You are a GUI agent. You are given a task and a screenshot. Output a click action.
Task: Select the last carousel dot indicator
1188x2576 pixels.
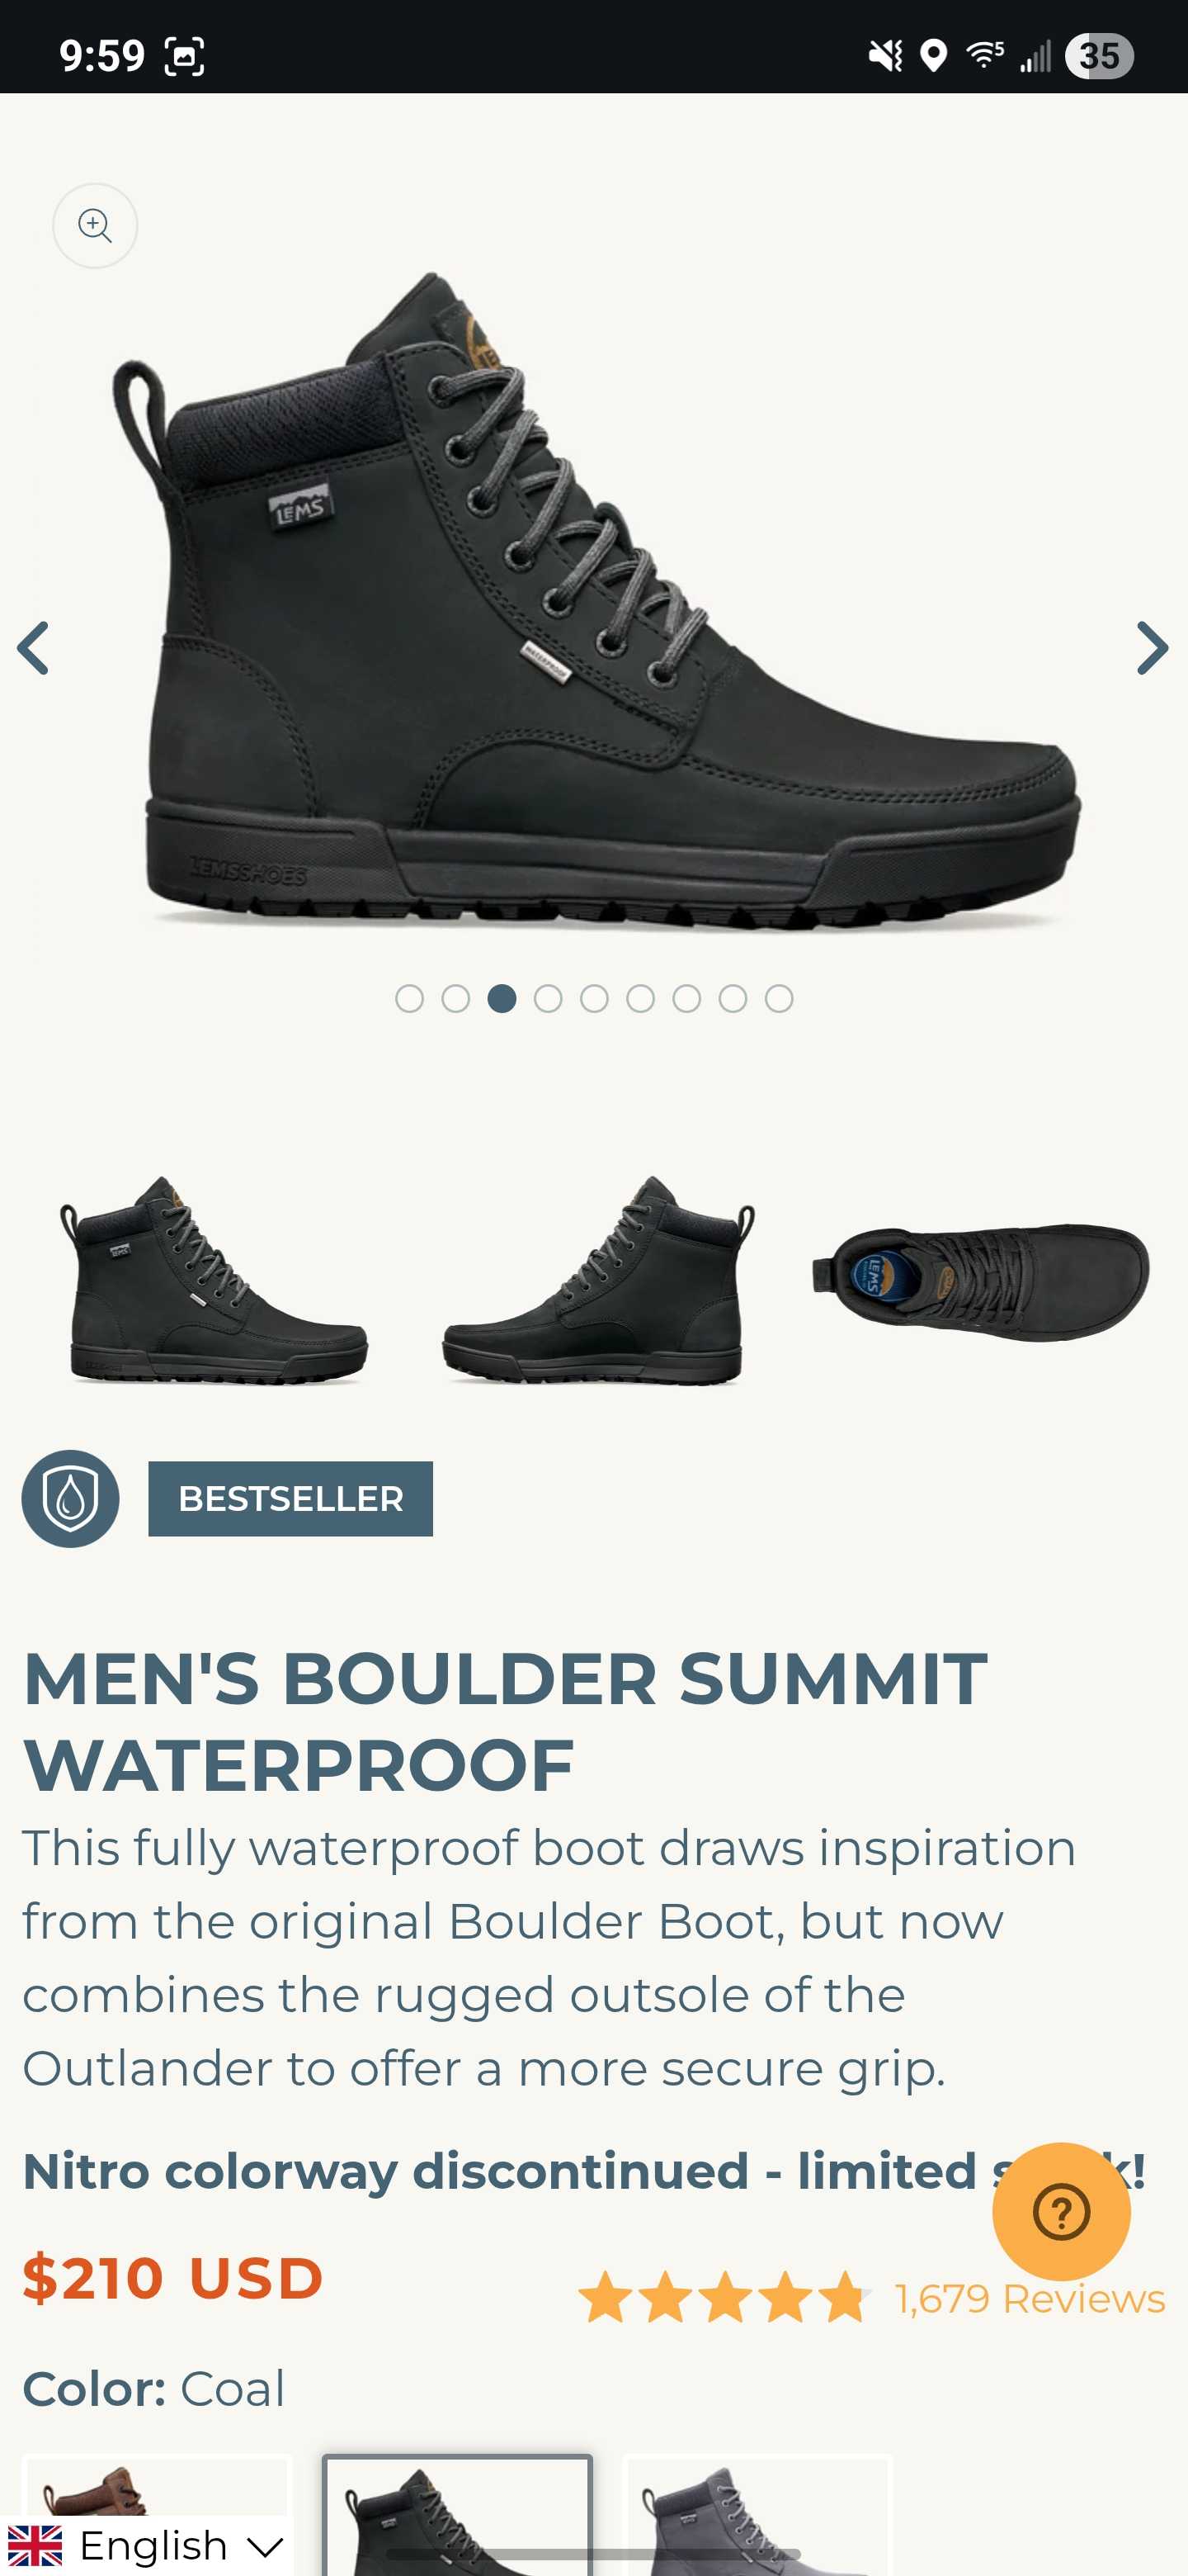point(778,998)
